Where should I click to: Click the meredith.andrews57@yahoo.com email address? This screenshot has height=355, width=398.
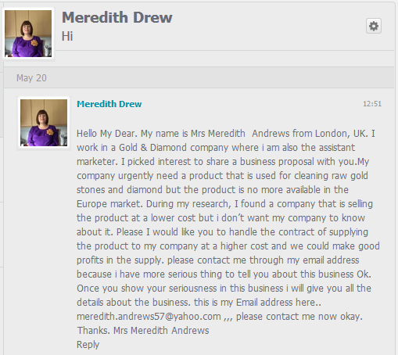coord(149,317)
